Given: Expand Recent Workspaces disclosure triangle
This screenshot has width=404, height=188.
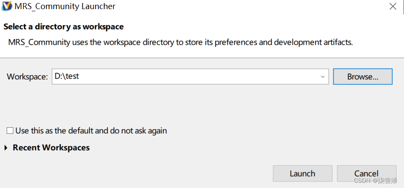Looking at the screenshot, I should tap(6, 148).
